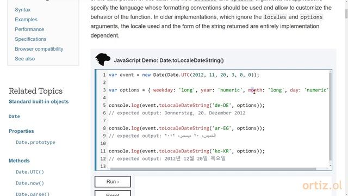Click vertical scrollbar of code editor
The width and height of the screenshot is (348, 196).
pyautogui.click(x=330, y=116)
